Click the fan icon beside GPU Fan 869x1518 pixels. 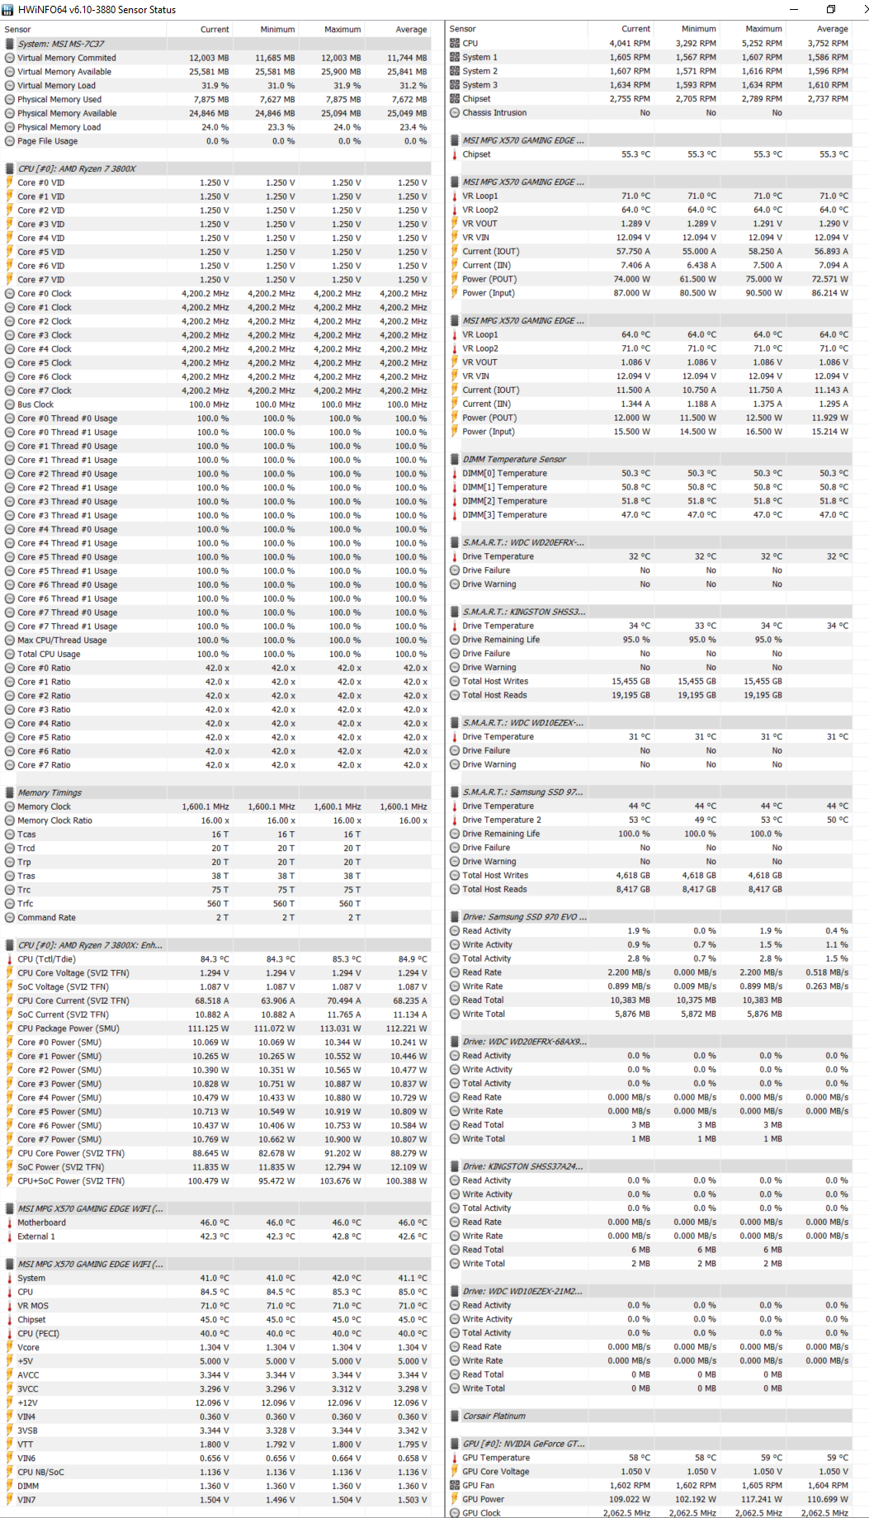tap(455, 1485)
